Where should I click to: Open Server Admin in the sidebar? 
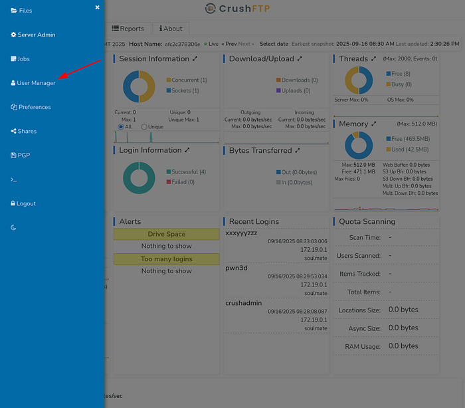(33, 35)
